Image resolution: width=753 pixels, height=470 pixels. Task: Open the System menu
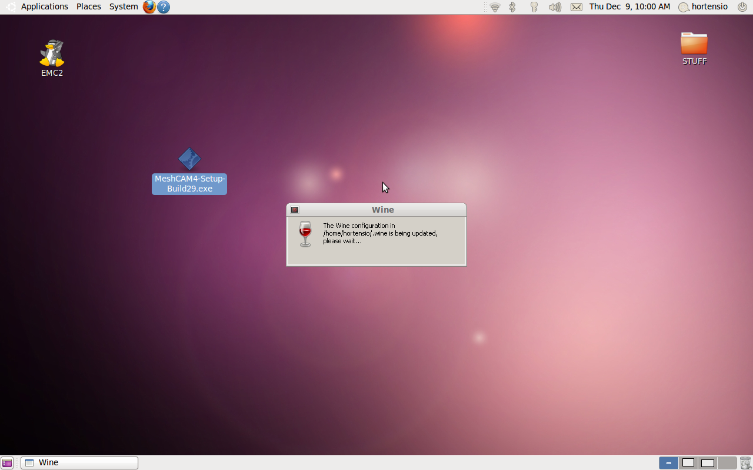[124, 6]
